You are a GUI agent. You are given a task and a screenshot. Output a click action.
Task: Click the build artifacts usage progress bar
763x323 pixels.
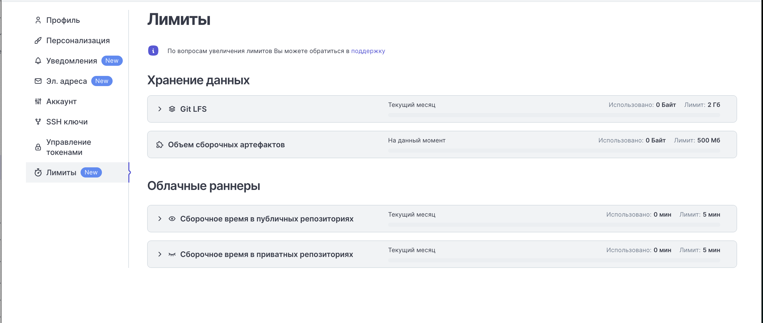[x=554, y=150]
